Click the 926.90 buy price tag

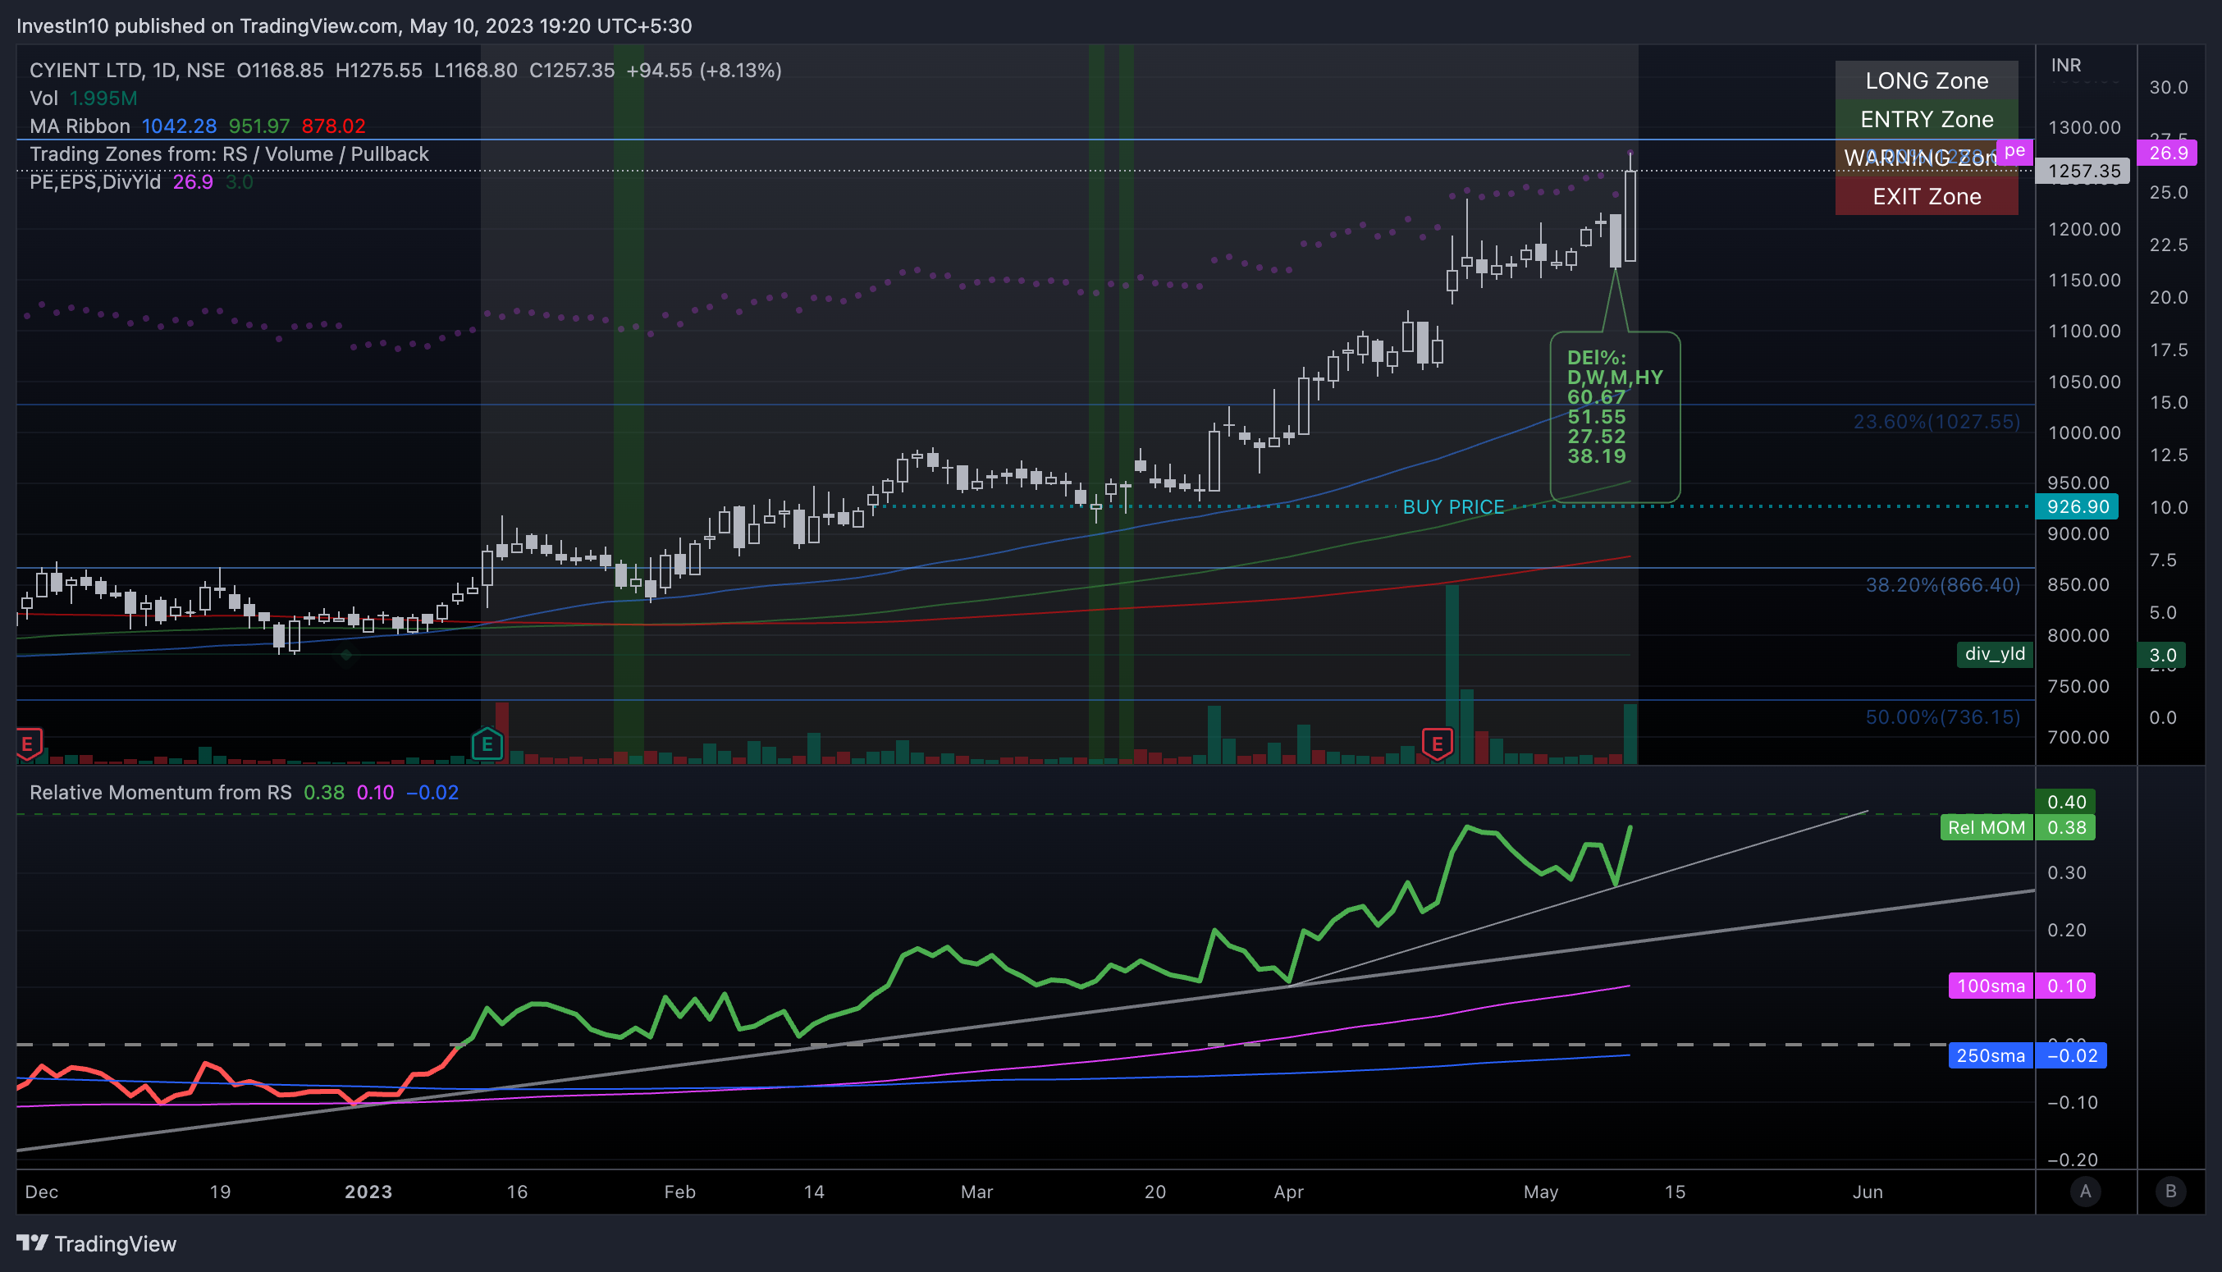[2078, 506]
